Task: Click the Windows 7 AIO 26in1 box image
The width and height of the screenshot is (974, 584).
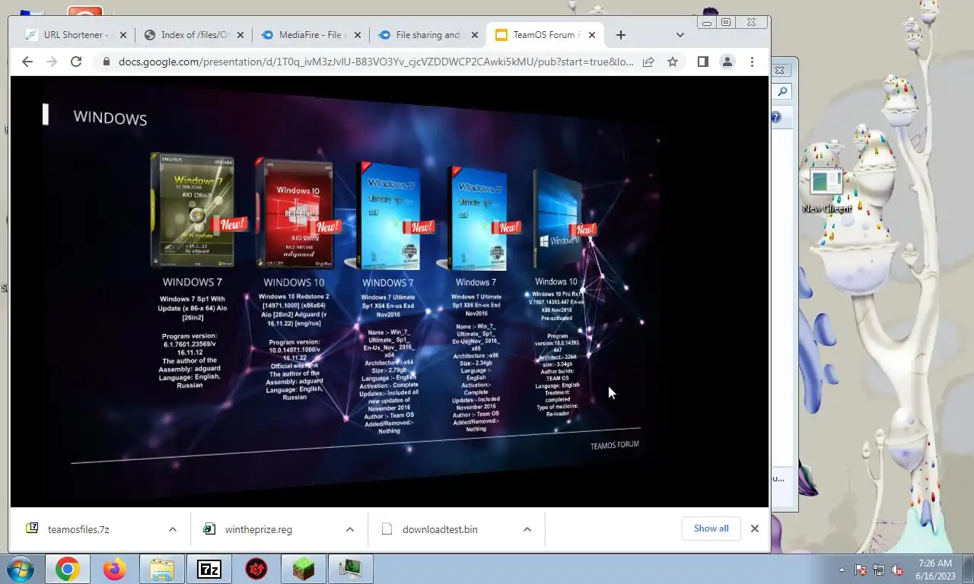Action: pos(193,210)
